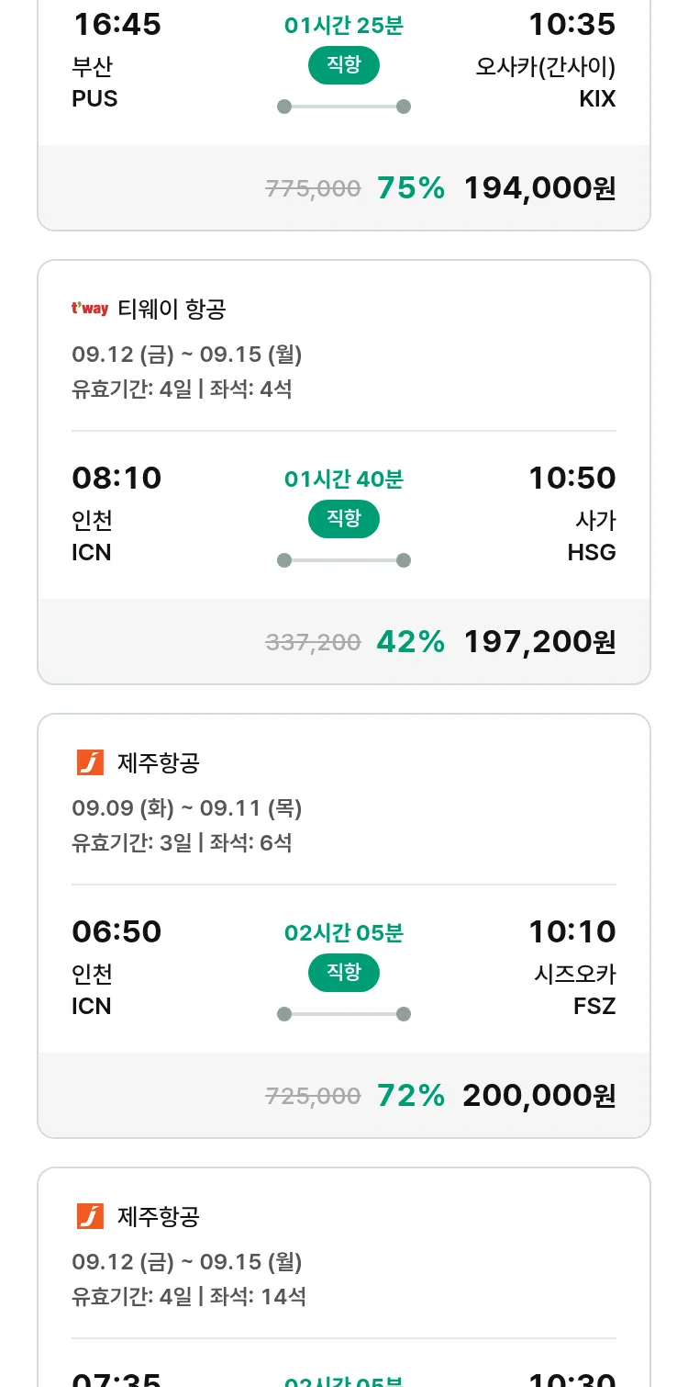Click the Jeju Air logo on Shizuoka card

(90, 762)
